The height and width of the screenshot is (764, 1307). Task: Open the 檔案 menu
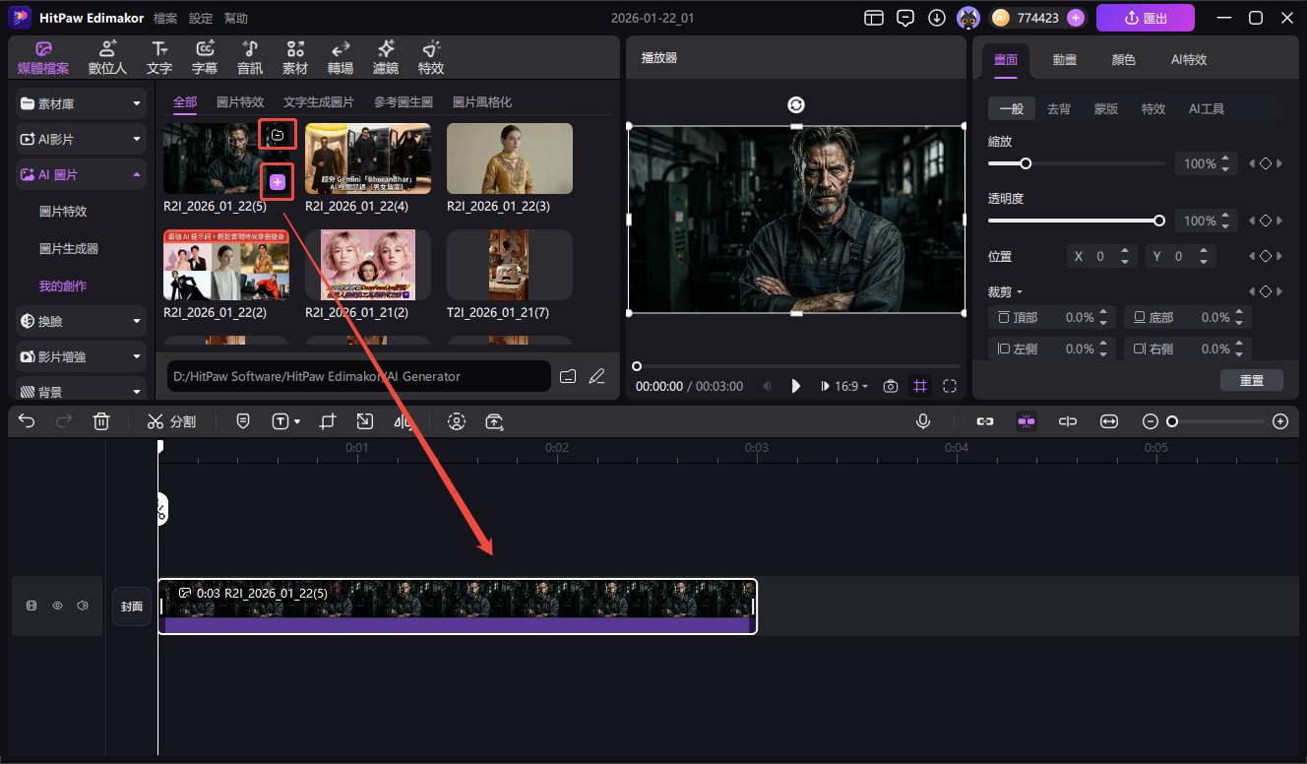pyautogui.click(x=165, y=18)
